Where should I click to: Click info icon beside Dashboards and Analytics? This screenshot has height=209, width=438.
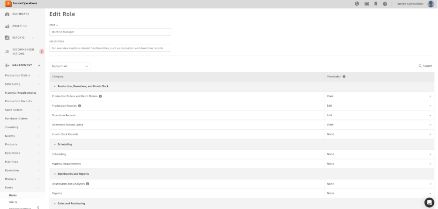pyautogui.click(x=88, y=184)
